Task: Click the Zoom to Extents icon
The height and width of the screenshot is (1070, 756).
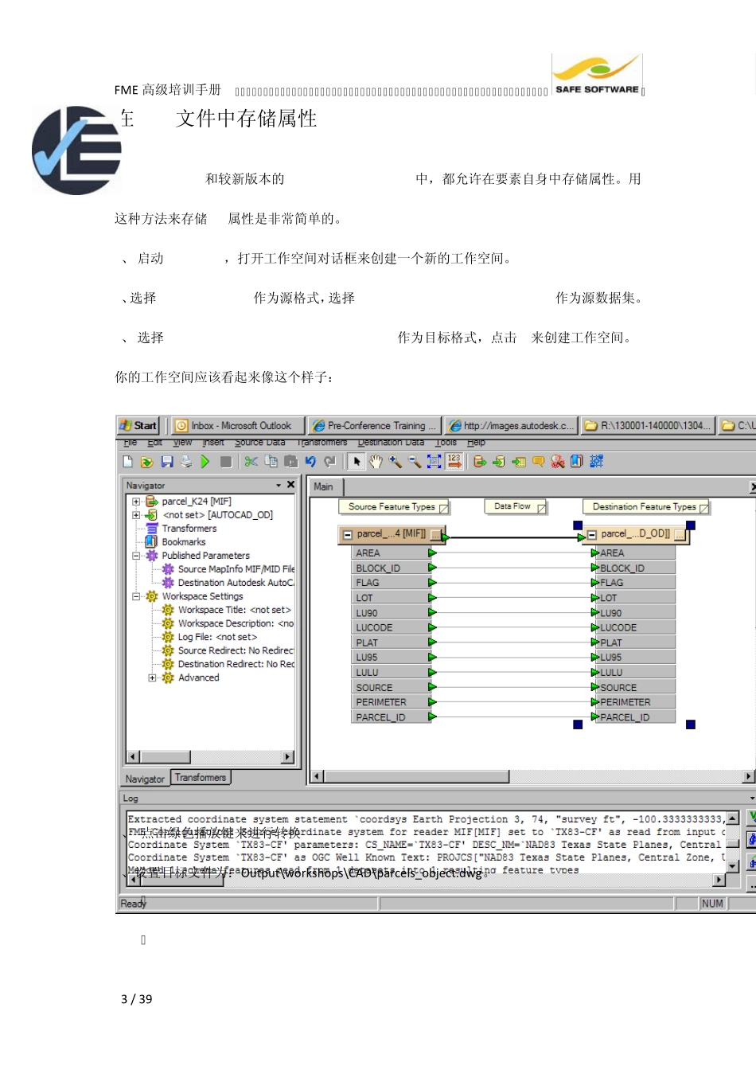Action: pyautogui.click(x=434, y=462)
